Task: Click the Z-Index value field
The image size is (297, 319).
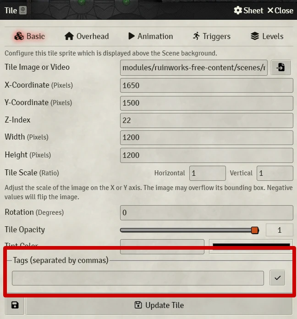Action: [207, 120]
